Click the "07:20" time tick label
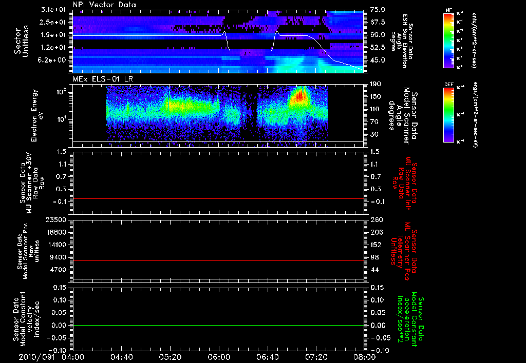The width and height of the screenshot is (526, 363). [x=316, y=357]
